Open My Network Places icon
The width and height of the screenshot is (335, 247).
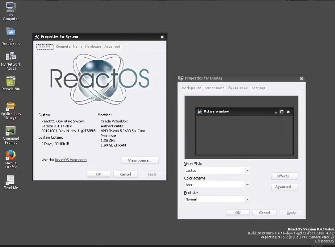(11, 57)
